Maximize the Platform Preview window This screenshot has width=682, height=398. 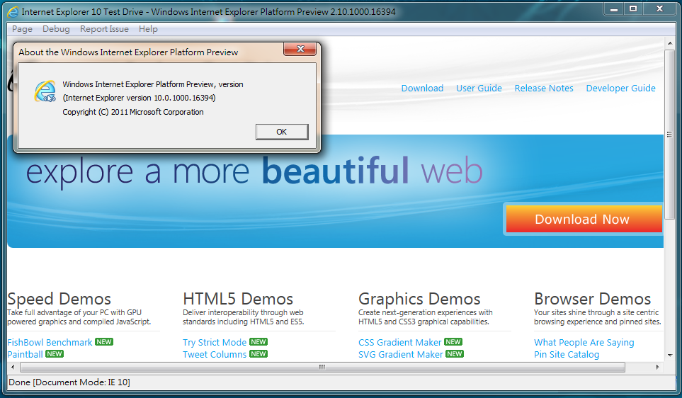pyautogui.click(x=633, y=8)
